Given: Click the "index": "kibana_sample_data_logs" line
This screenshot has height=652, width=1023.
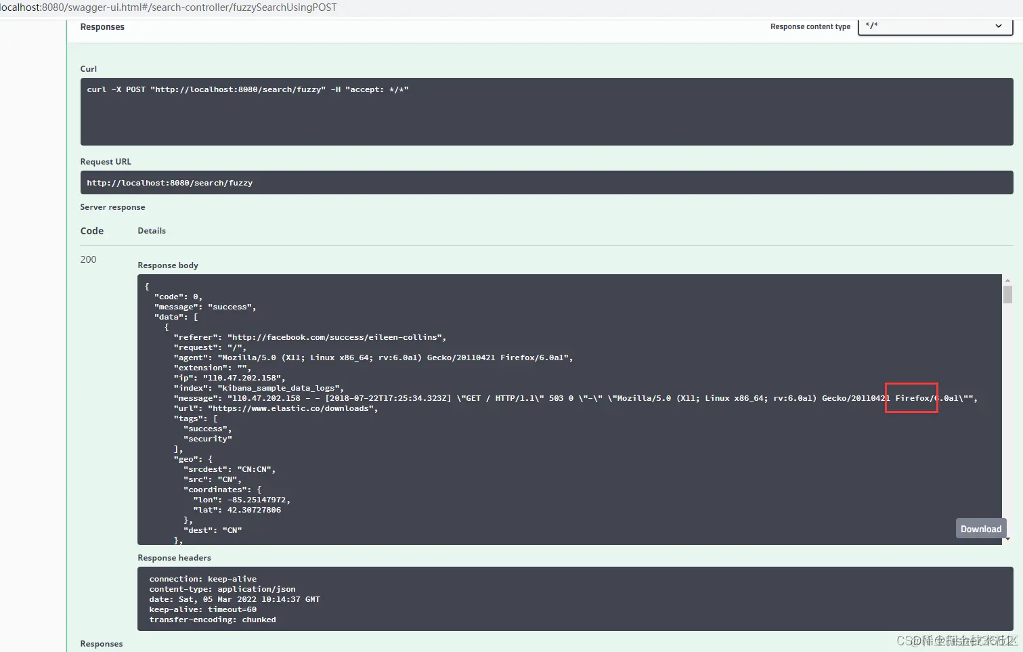Looking at the screenshot, I should 259,388.
